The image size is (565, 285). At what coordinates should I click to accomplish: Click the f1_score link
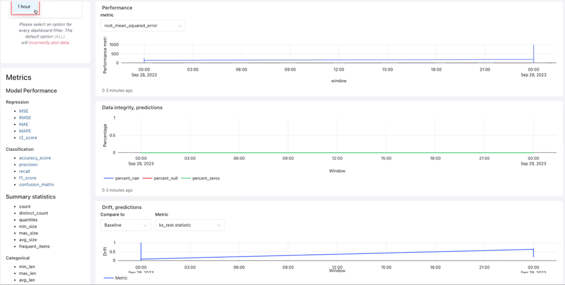click(x=28, y=178)
